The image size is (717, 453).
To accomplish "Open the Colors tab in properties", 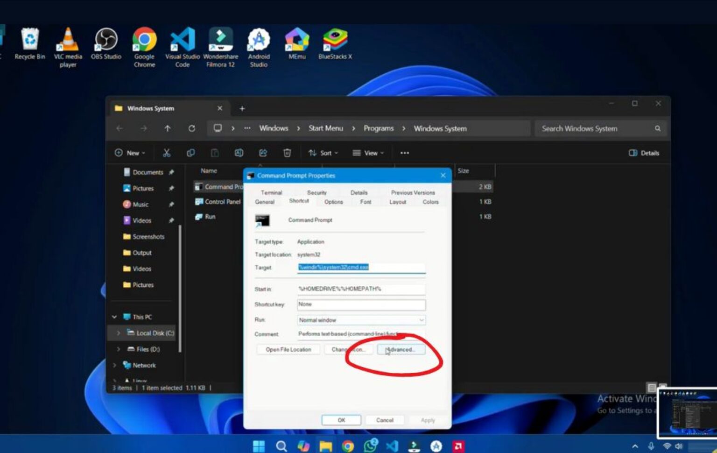I will [430, 202].
